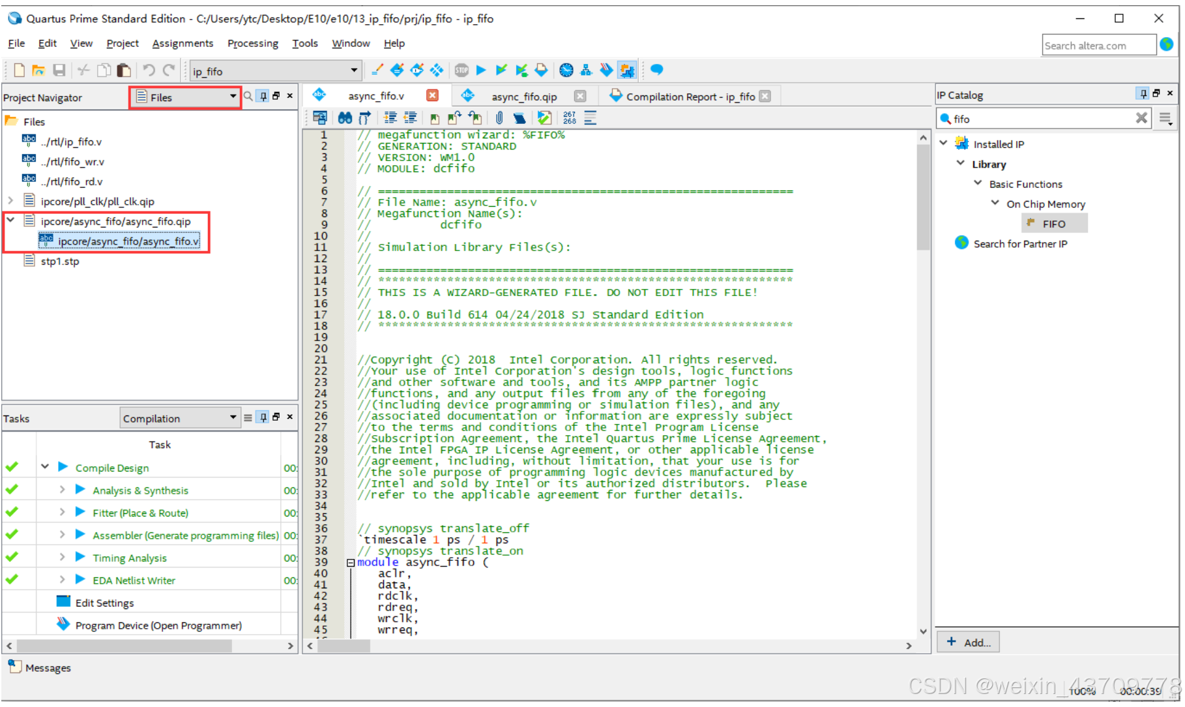This screenshot has width=1185, height=707.
Task: Click the Save (floppy disk) icon
Action: pos(59,70)
